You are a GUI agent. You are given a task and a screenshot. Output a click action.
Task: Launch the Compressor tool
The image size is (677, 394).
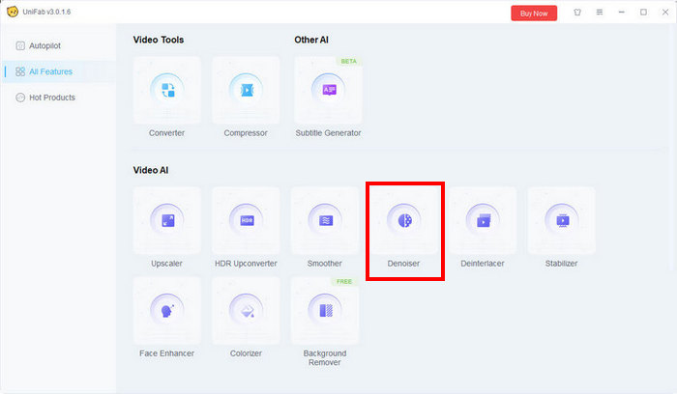246,90
